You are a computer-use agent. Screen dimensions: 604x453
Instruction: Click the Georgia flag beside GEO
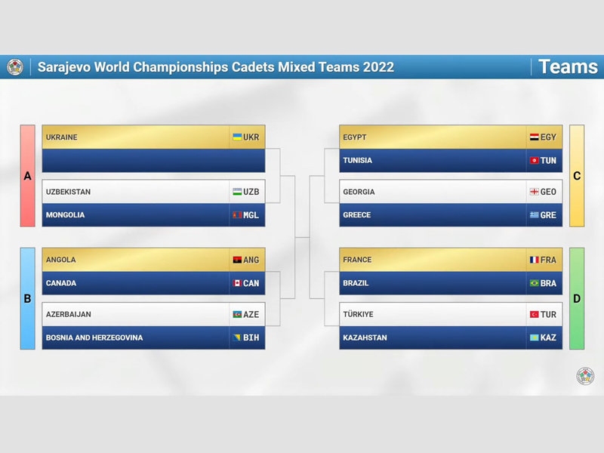click(x=535, y=192)
